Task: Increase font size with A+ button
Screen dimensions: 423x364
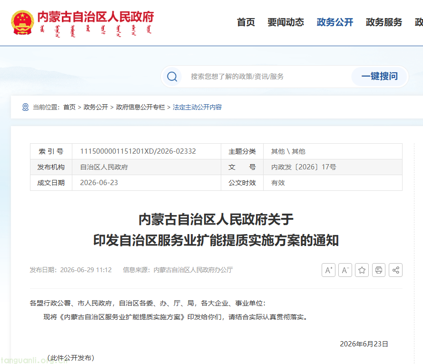Action: [x=328, y=270]
